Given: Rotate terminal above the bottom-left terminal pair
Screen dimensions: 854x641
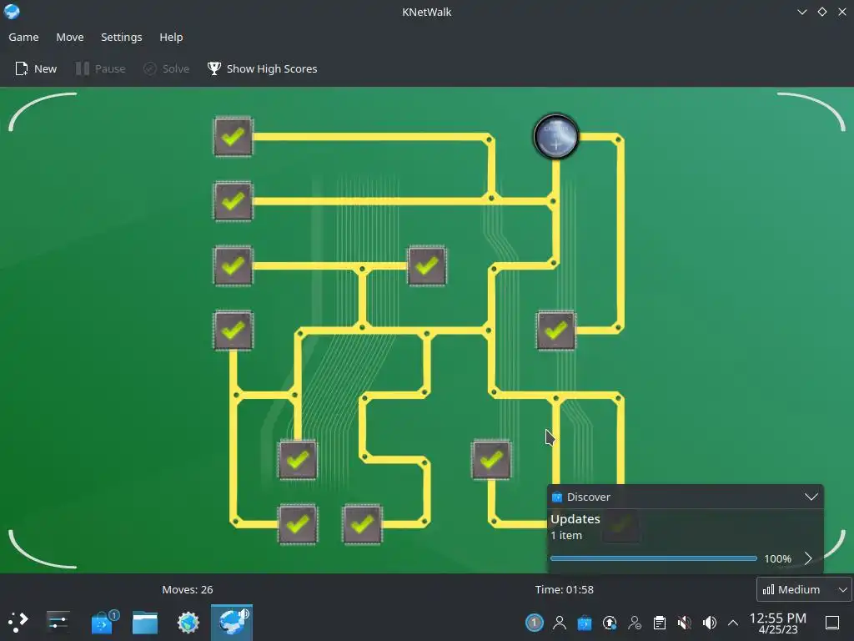Looking at the screenshot, I should (x=298, y=460).
